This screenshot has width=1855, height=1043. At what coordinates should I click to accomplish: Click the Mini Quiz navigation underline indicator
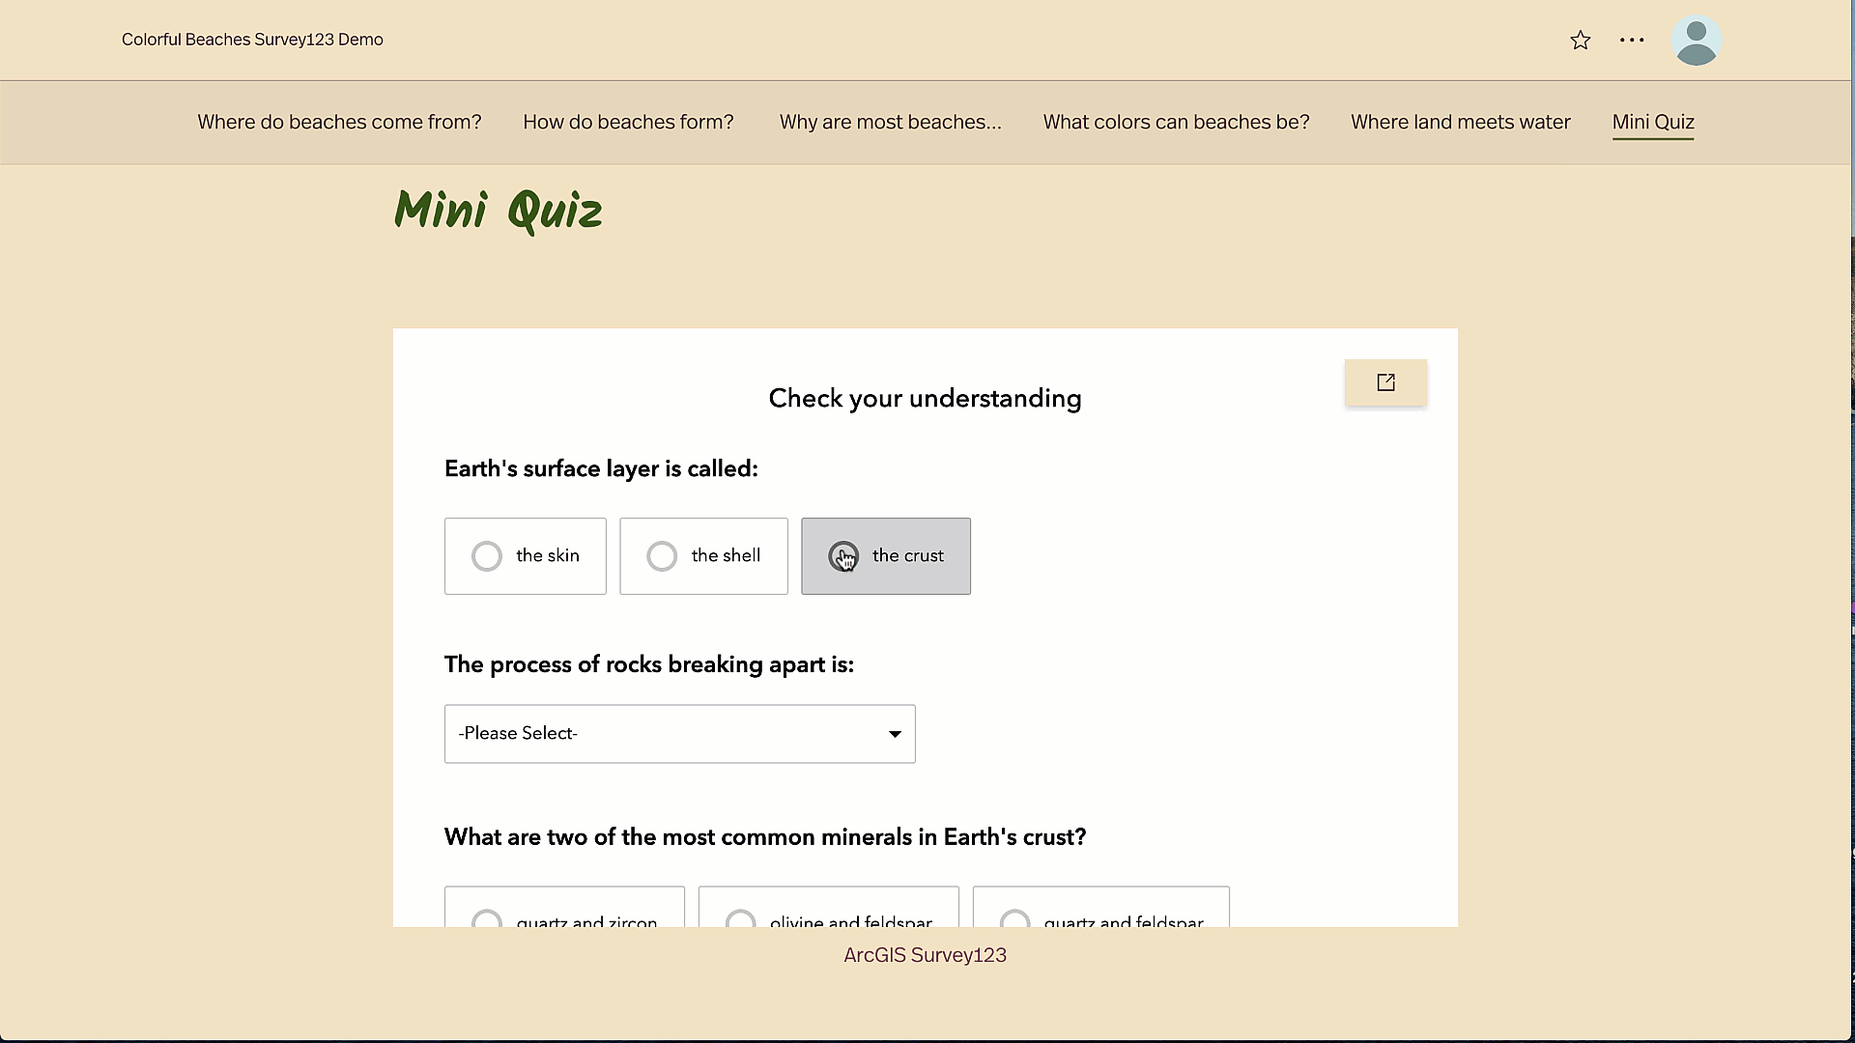coord(1654,141)
